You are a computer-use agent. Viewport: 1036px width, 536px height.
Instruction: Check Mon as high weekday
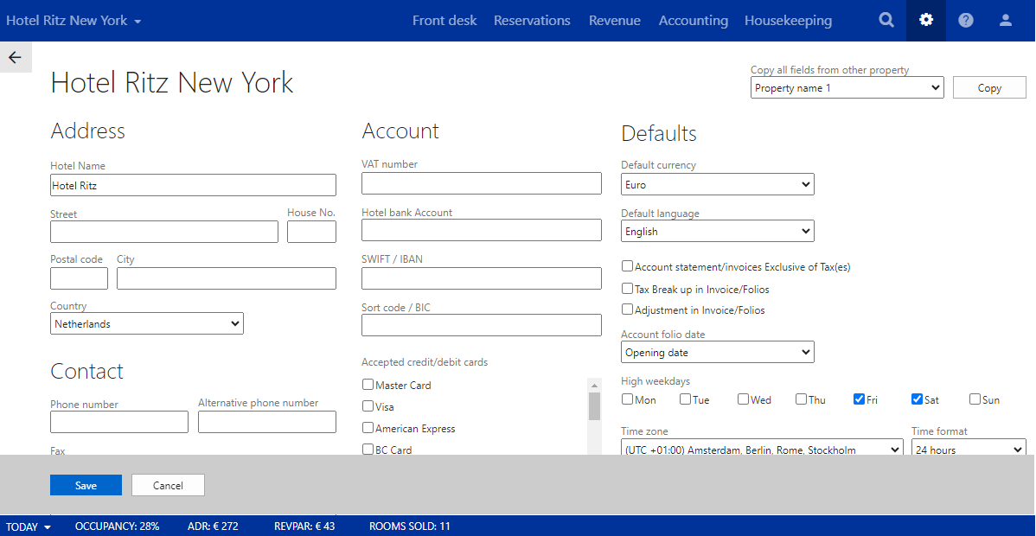point(628,399)
